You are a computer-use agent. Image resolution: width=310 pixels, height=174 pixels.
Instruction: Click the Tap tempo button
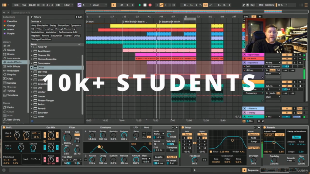[24, 5]
